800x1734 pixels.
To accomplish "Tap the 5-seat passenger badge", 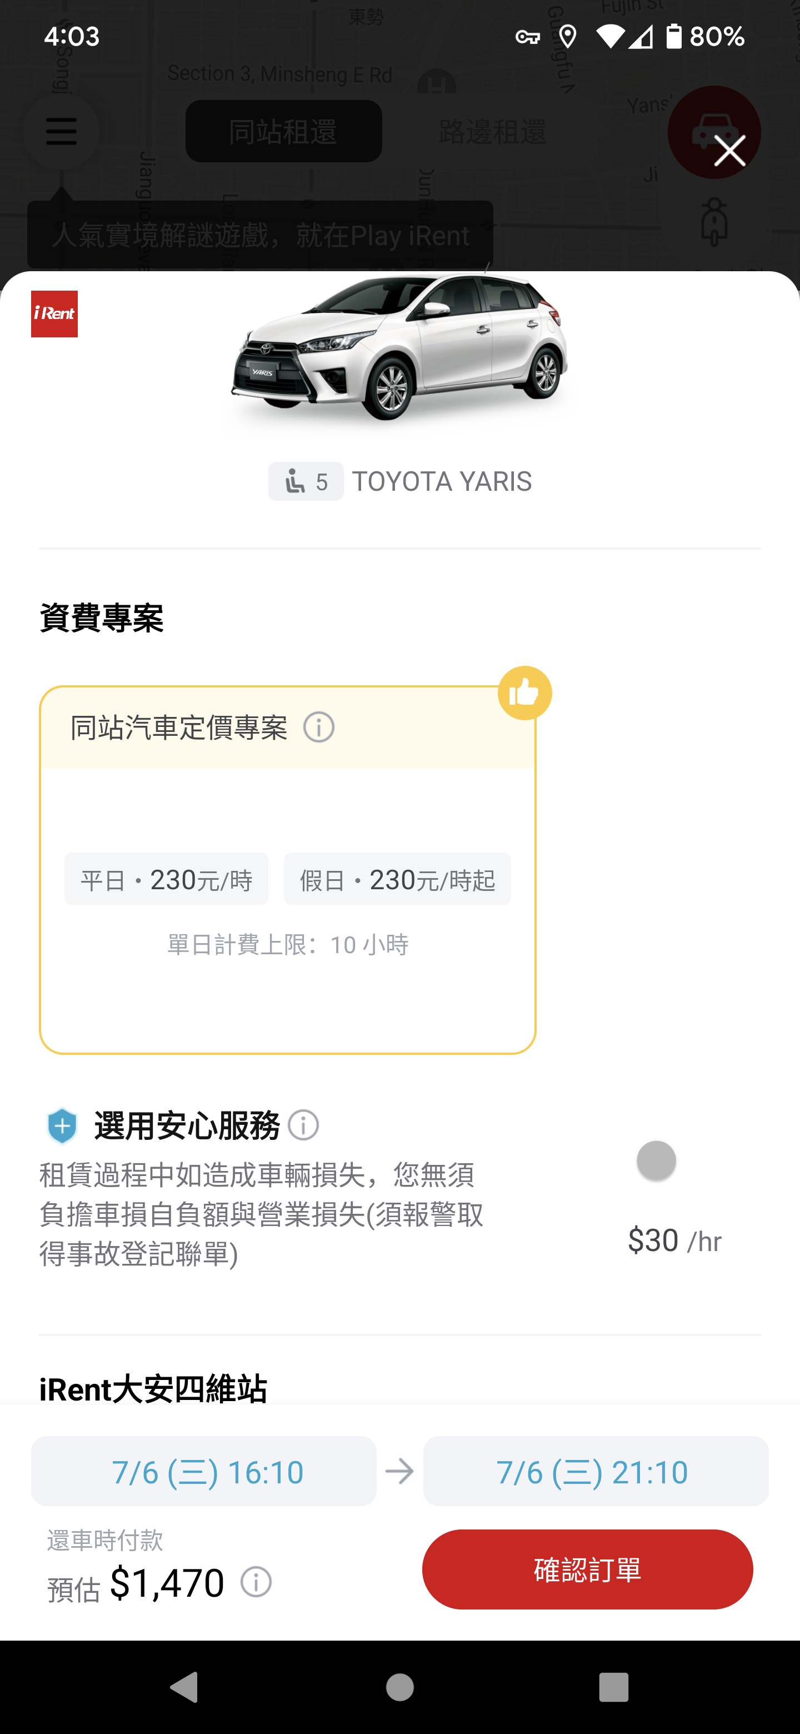I will click(306, 481).
